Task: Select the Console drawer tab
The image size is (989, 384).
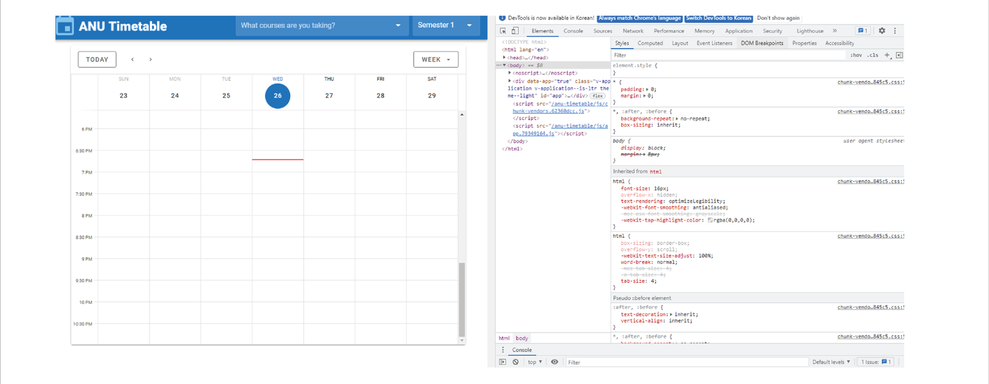Action: point(522,350)
